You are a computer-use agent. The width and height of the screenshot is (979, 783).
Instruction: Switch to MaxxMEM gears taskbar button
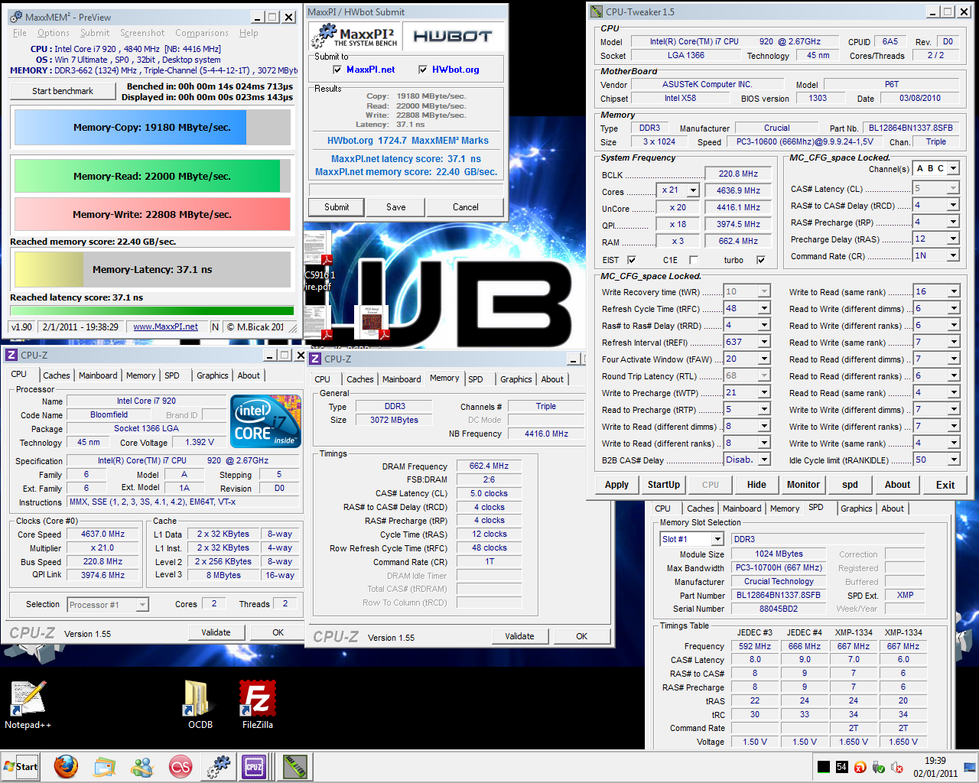(219, 766)
